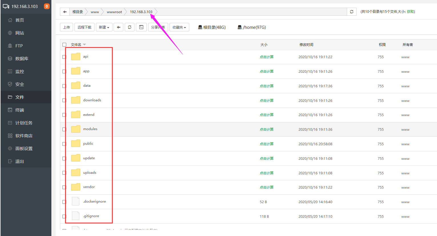Click the 192.168.3.103 breadcrumb segment
The height and width of the screenshot is (236, 437).
pyautogui.click(x=141, y=12)
